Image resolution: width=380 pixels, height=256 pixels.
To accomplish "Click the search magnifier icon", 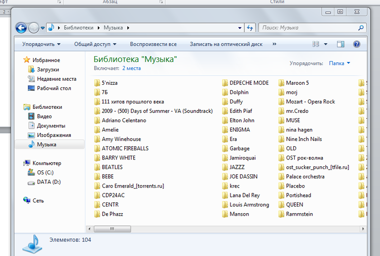I will (x=361, y=28).
